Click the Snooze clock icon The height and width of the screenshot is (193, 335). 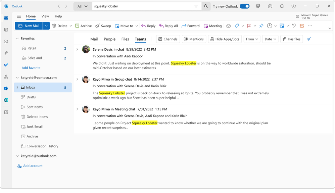pos(270,26)
